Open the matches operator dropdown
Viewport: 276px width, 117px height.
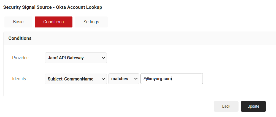pyautogui.click(x=124, y=79)
